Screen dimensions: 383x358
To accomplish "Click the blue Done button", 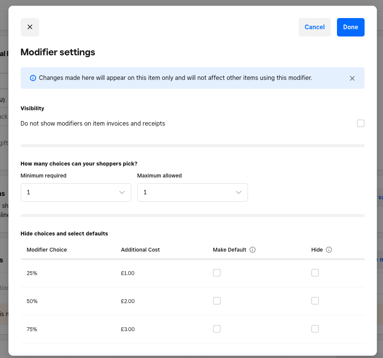I will [x=350, y=27].
